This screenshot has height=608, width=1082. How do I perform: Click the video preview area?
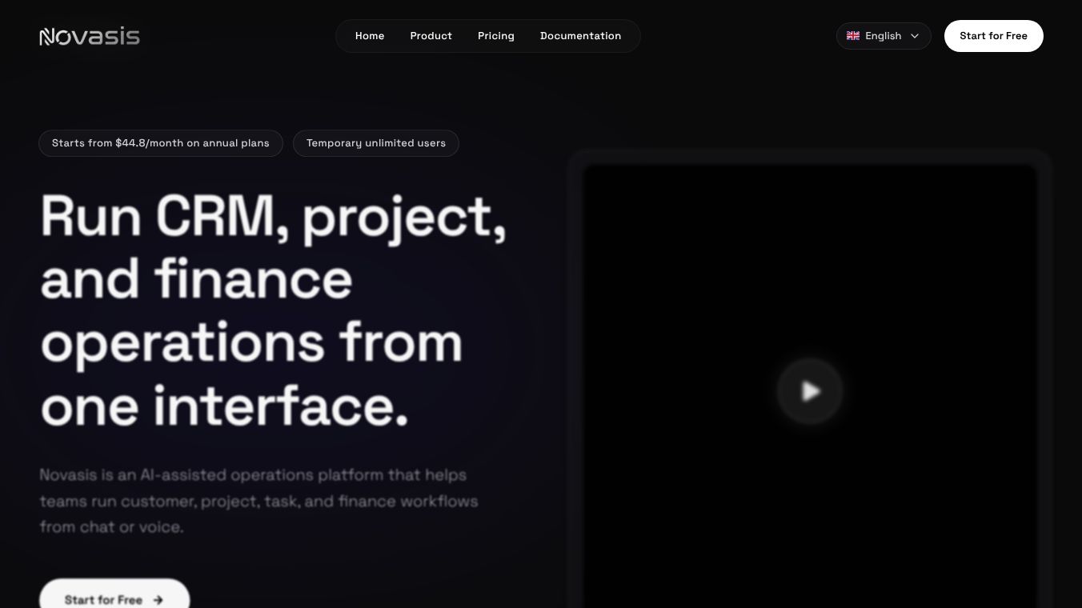coord(810,386)
